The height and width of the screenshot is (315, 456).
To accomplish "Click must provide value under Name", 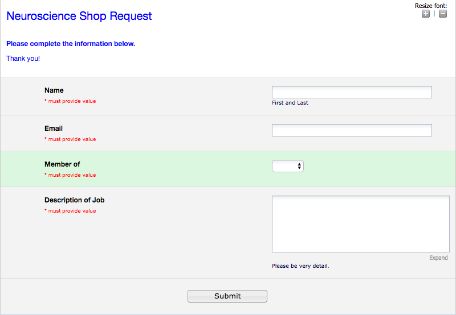I will pyautogui.click(x=72, y=101).
